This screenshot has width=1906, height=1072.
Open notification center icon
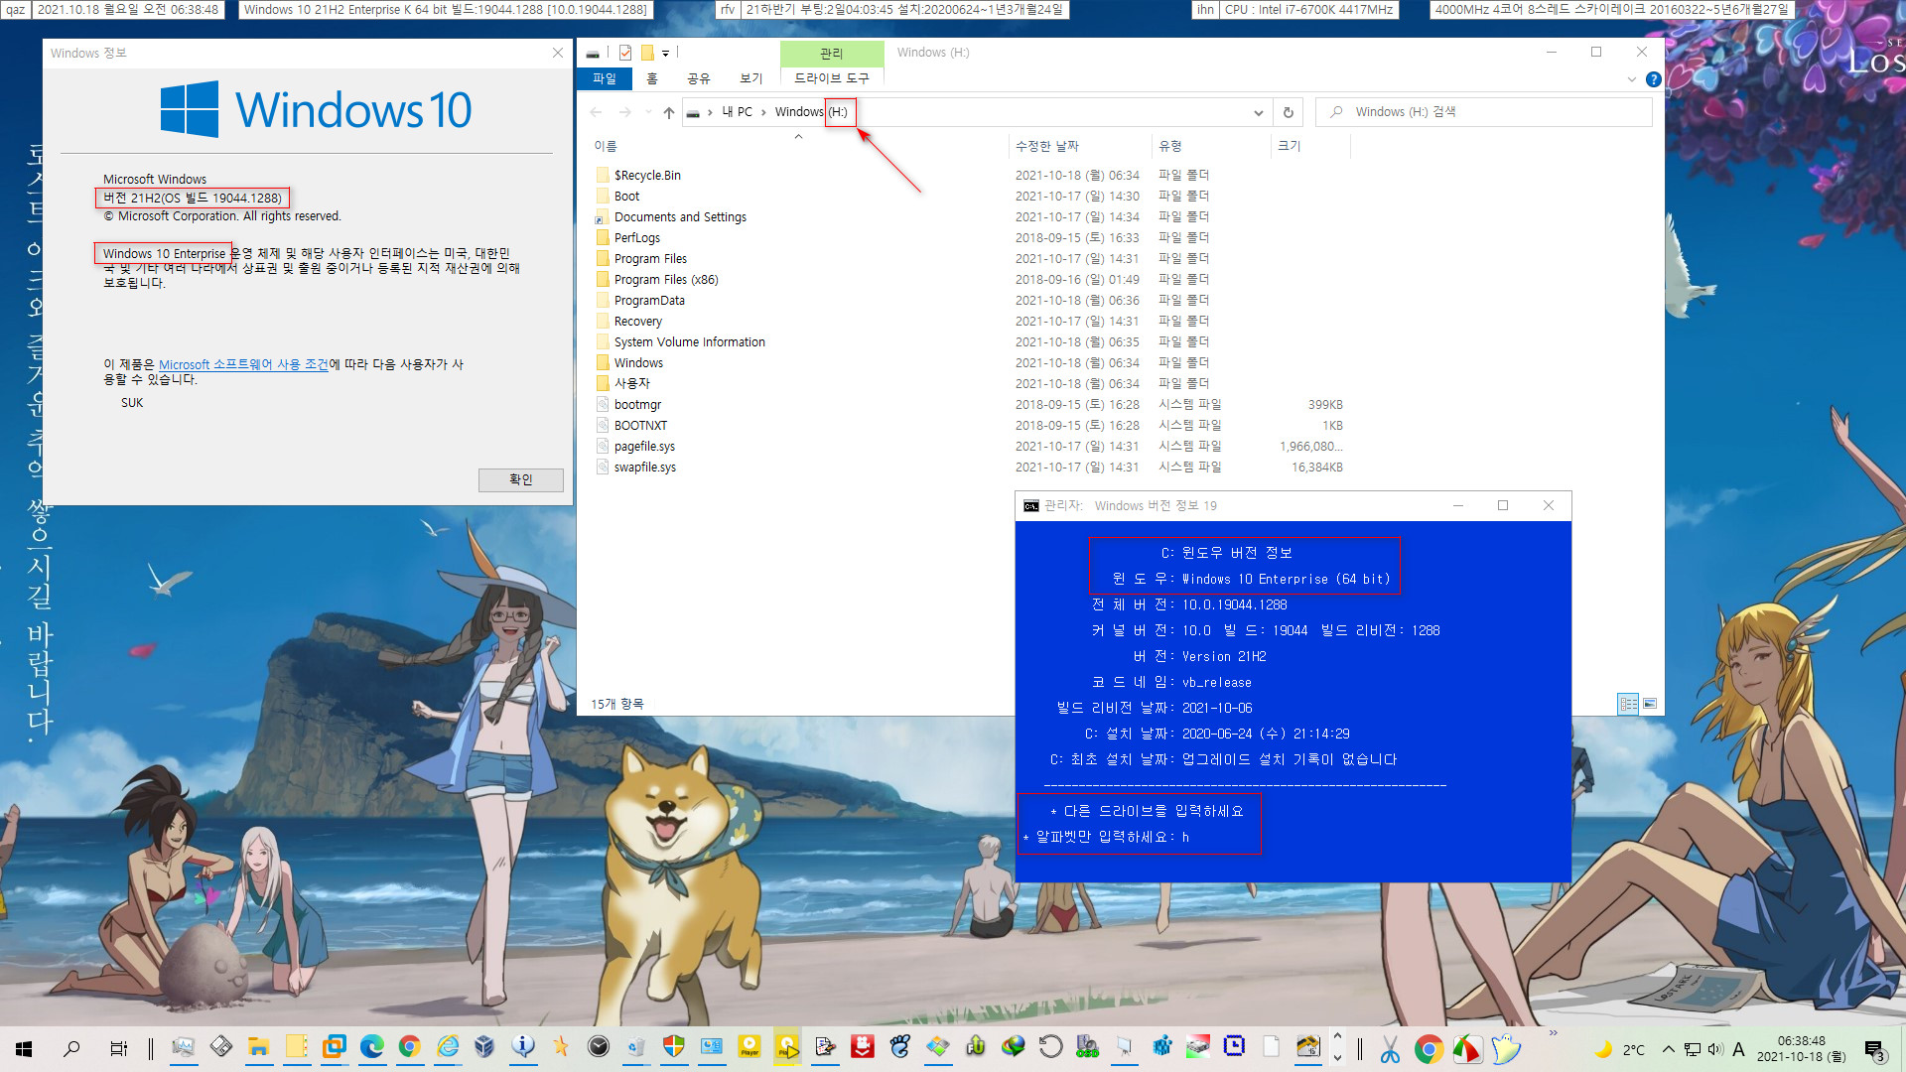tap(1874, 1050)
